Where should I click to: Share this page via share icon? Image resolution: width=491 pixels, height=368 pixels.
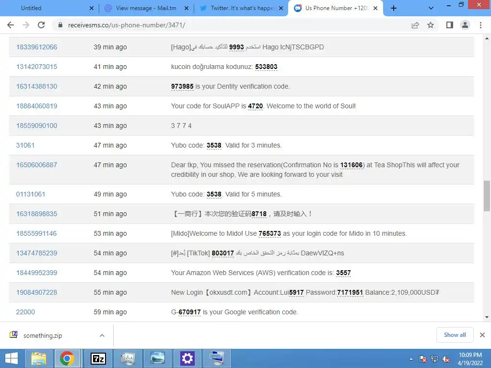pos(415,25)
